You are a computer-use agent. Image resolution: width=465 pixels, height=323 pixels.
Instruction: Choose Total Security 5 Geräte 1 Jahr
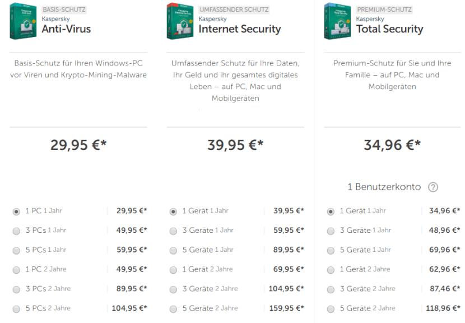(331, 250)
